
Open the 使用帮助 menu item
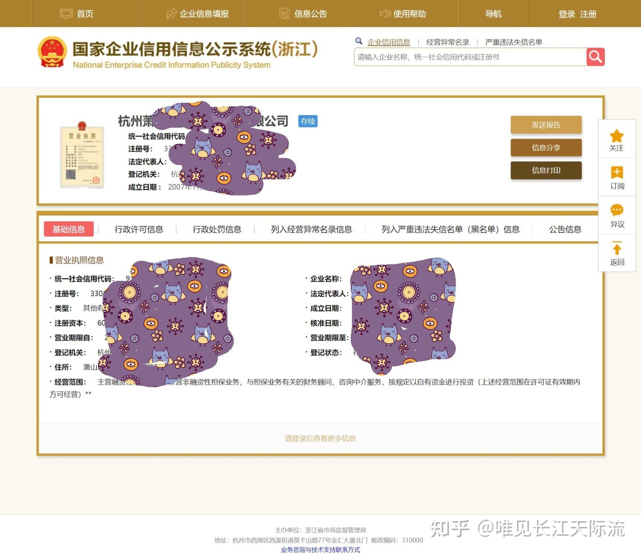click(x=405, y=14)
